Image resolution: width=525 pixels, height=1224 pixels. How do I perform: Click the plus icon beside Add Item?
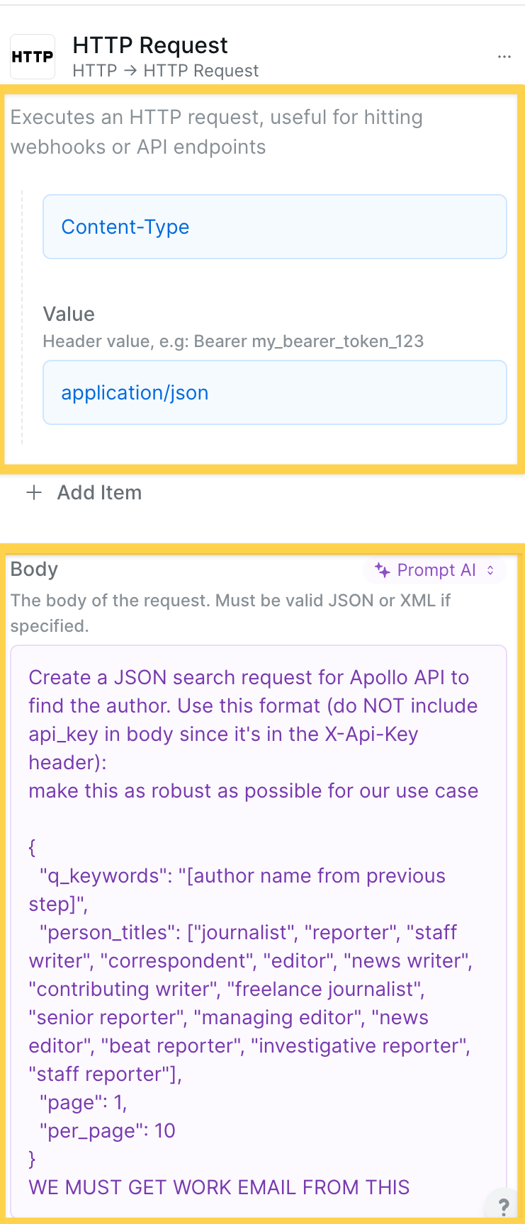click(33, 492)
